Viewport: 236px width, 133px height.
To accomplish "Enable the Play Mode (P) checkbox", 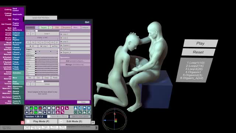I will tap(28, 121).
